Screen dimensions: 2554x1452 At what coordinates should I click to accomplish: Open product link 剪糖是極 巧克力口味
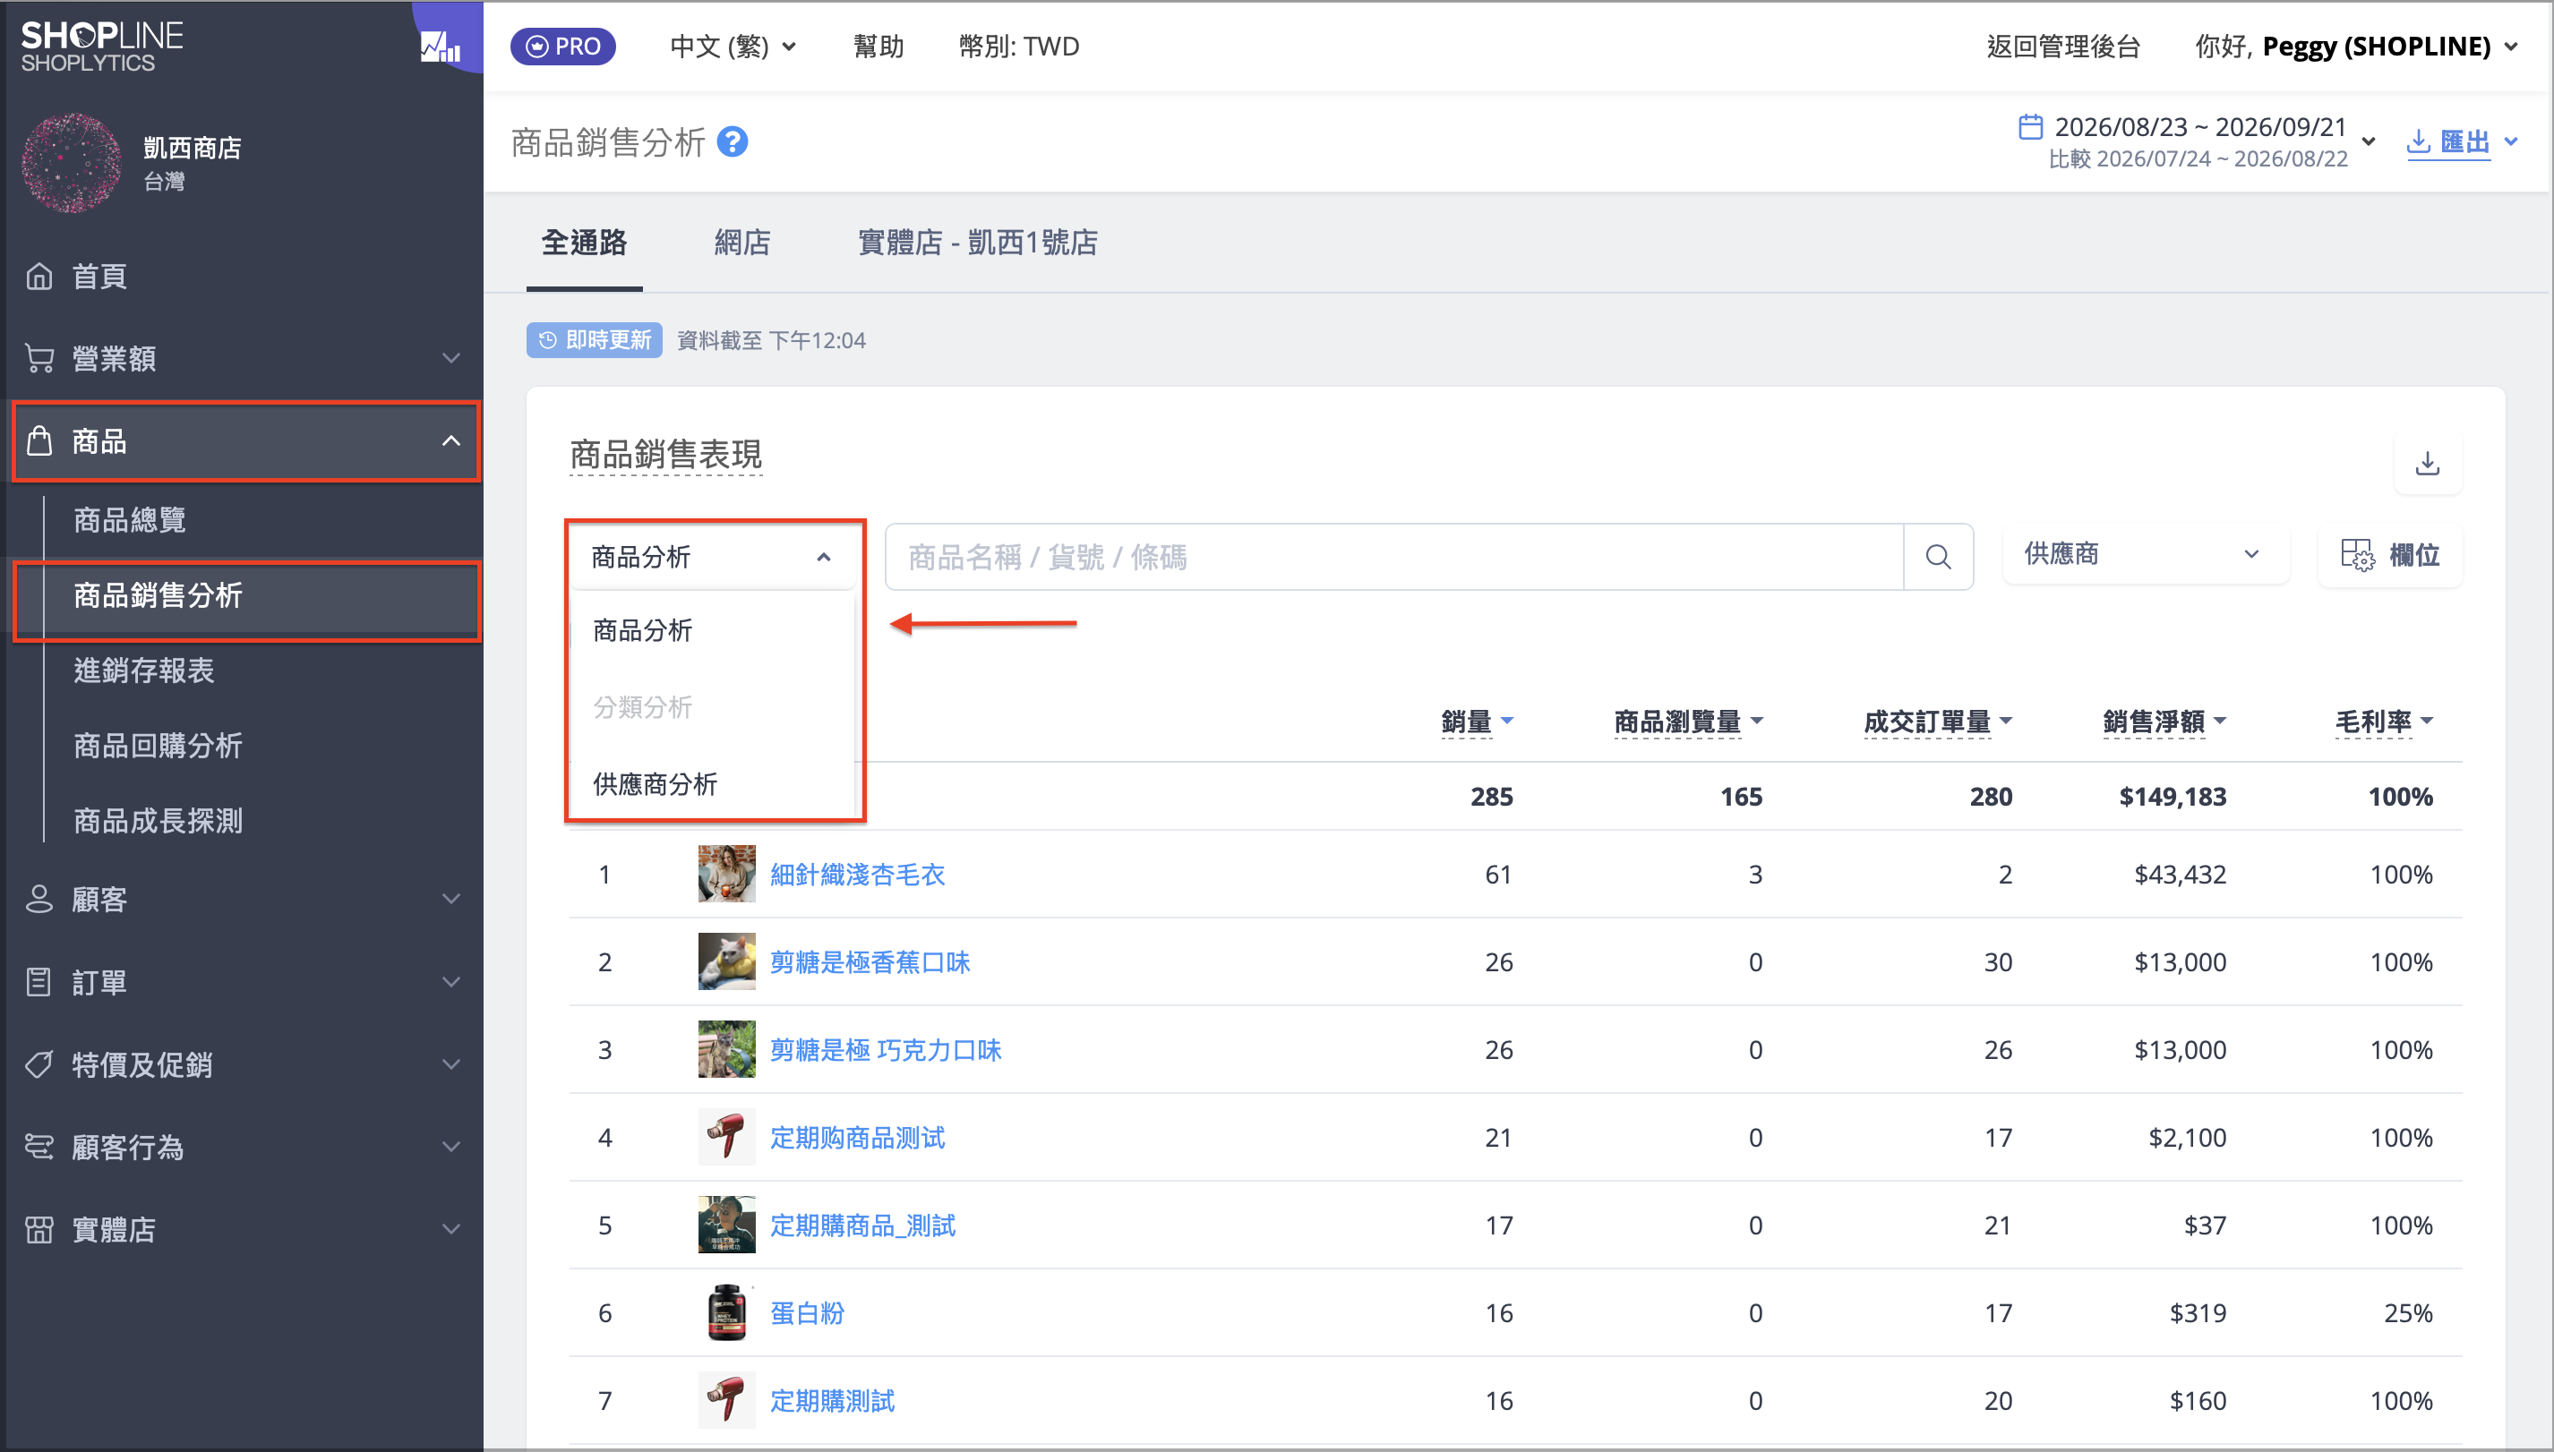tap(885, 1049)
